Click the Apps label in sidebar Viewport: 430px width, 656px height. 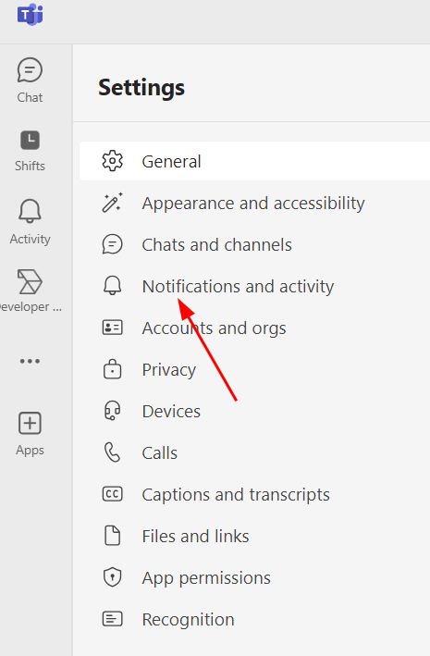pos(30,451)
